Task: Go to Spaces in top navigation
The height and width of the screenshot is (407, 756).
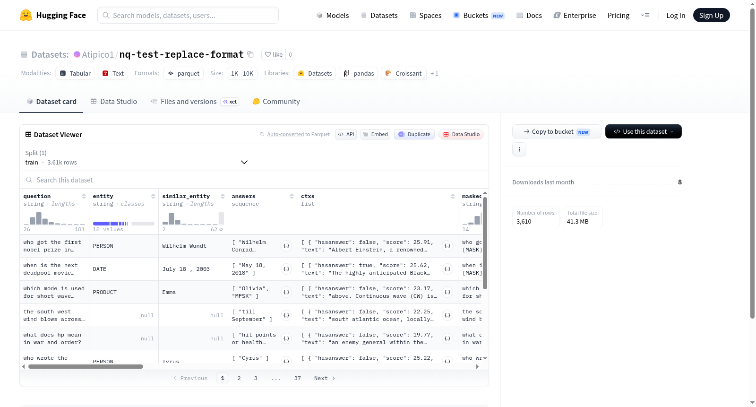Action: pyautogui.click(x=425, y=15)
